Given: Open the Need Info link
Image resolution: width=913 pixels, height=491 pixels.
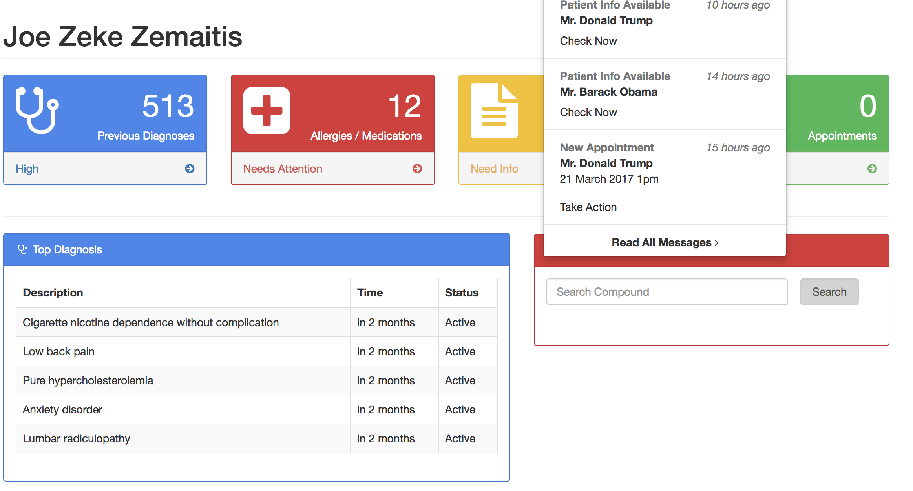Looking at the screenshot, I should 494,169.
